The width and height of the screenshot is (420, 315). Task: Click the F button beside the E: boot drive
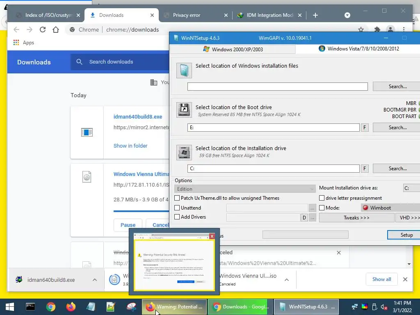coord(365,128)
